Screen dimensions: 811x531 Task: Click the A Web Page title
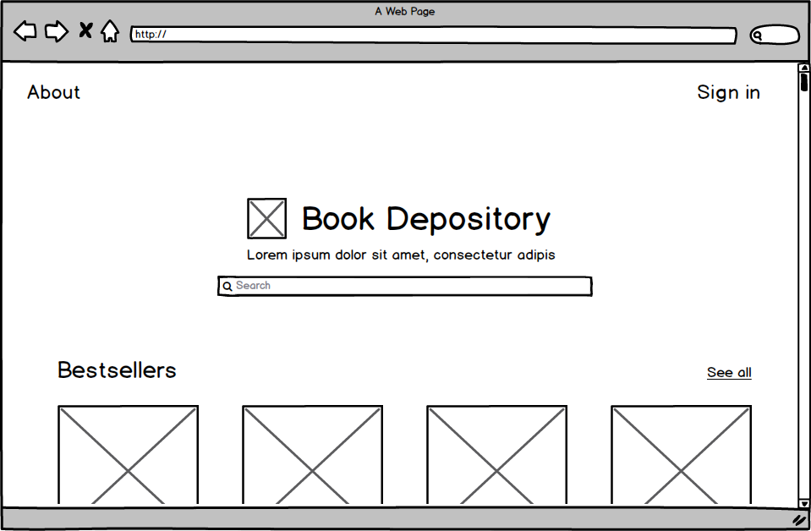[x=405, y=11]
